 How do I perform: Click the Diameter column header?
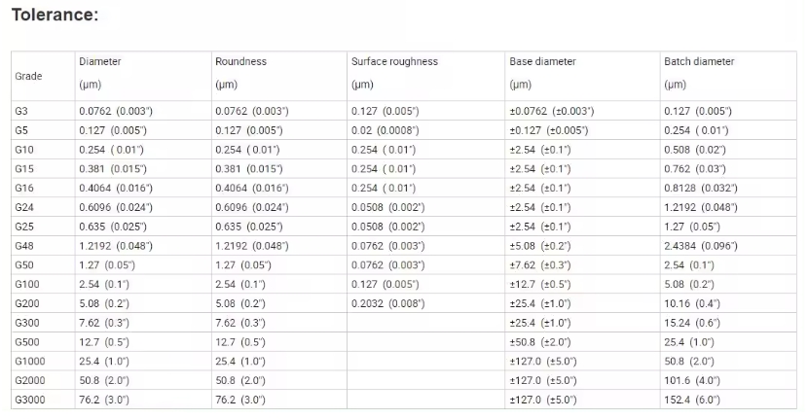click(x=100, y=61)
